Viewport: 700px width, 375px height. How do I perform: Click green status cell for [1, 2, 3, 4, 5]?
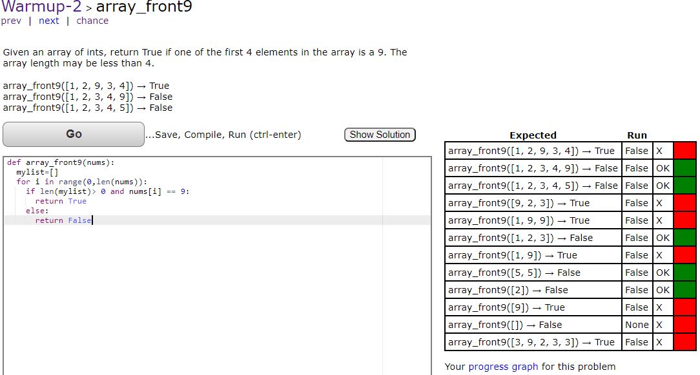(x=685, y=186)
